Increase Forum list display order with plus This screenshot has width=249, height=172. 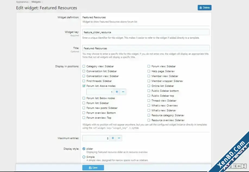click(117, 92)
